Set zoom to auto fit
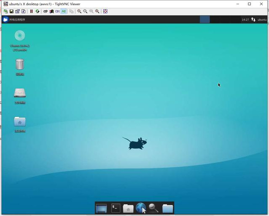The height and width of the screenshot is (216, 269). click(x=97, y=11)
